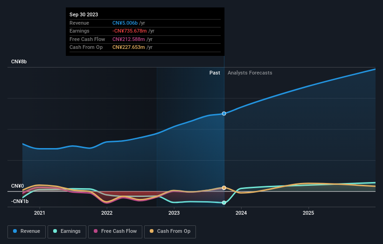The height and width of the screenshot is (244, 383).
Task: Toggle the Cash From Op legend button
Action: (x=170, y=231)
